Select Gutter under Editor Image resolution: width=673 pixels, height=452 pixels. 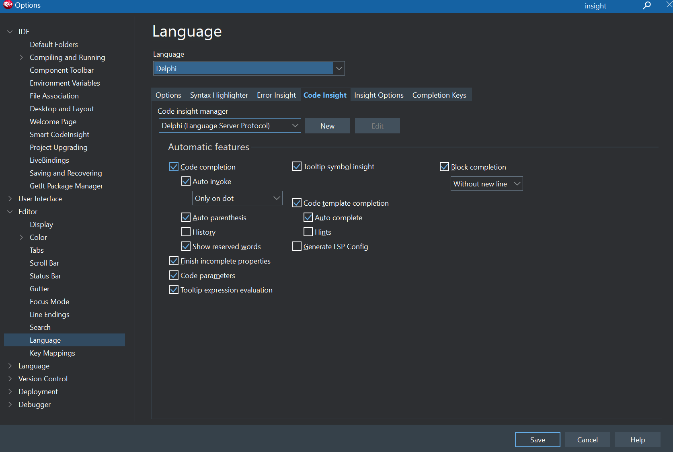(x=39, y=289)
